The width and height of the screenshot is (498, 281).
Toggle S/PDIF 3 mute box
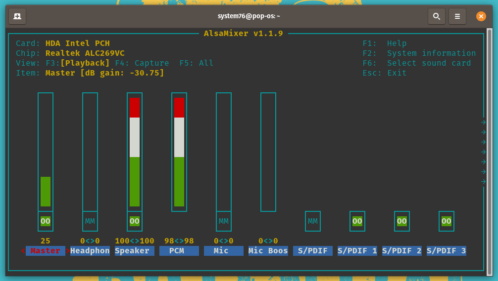point(446,221)
